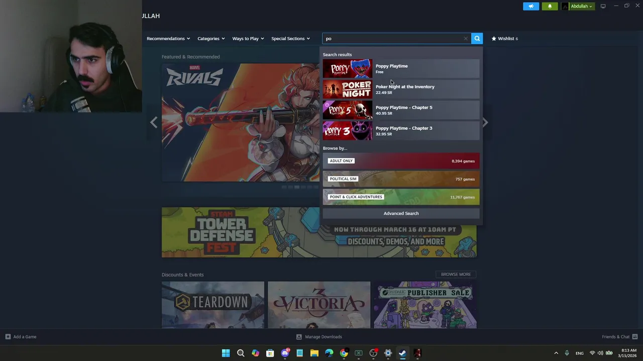The width and height of the screenshot is (643, 361).
Task: Click the 'Add a Game' label
Action: (25, 337)
